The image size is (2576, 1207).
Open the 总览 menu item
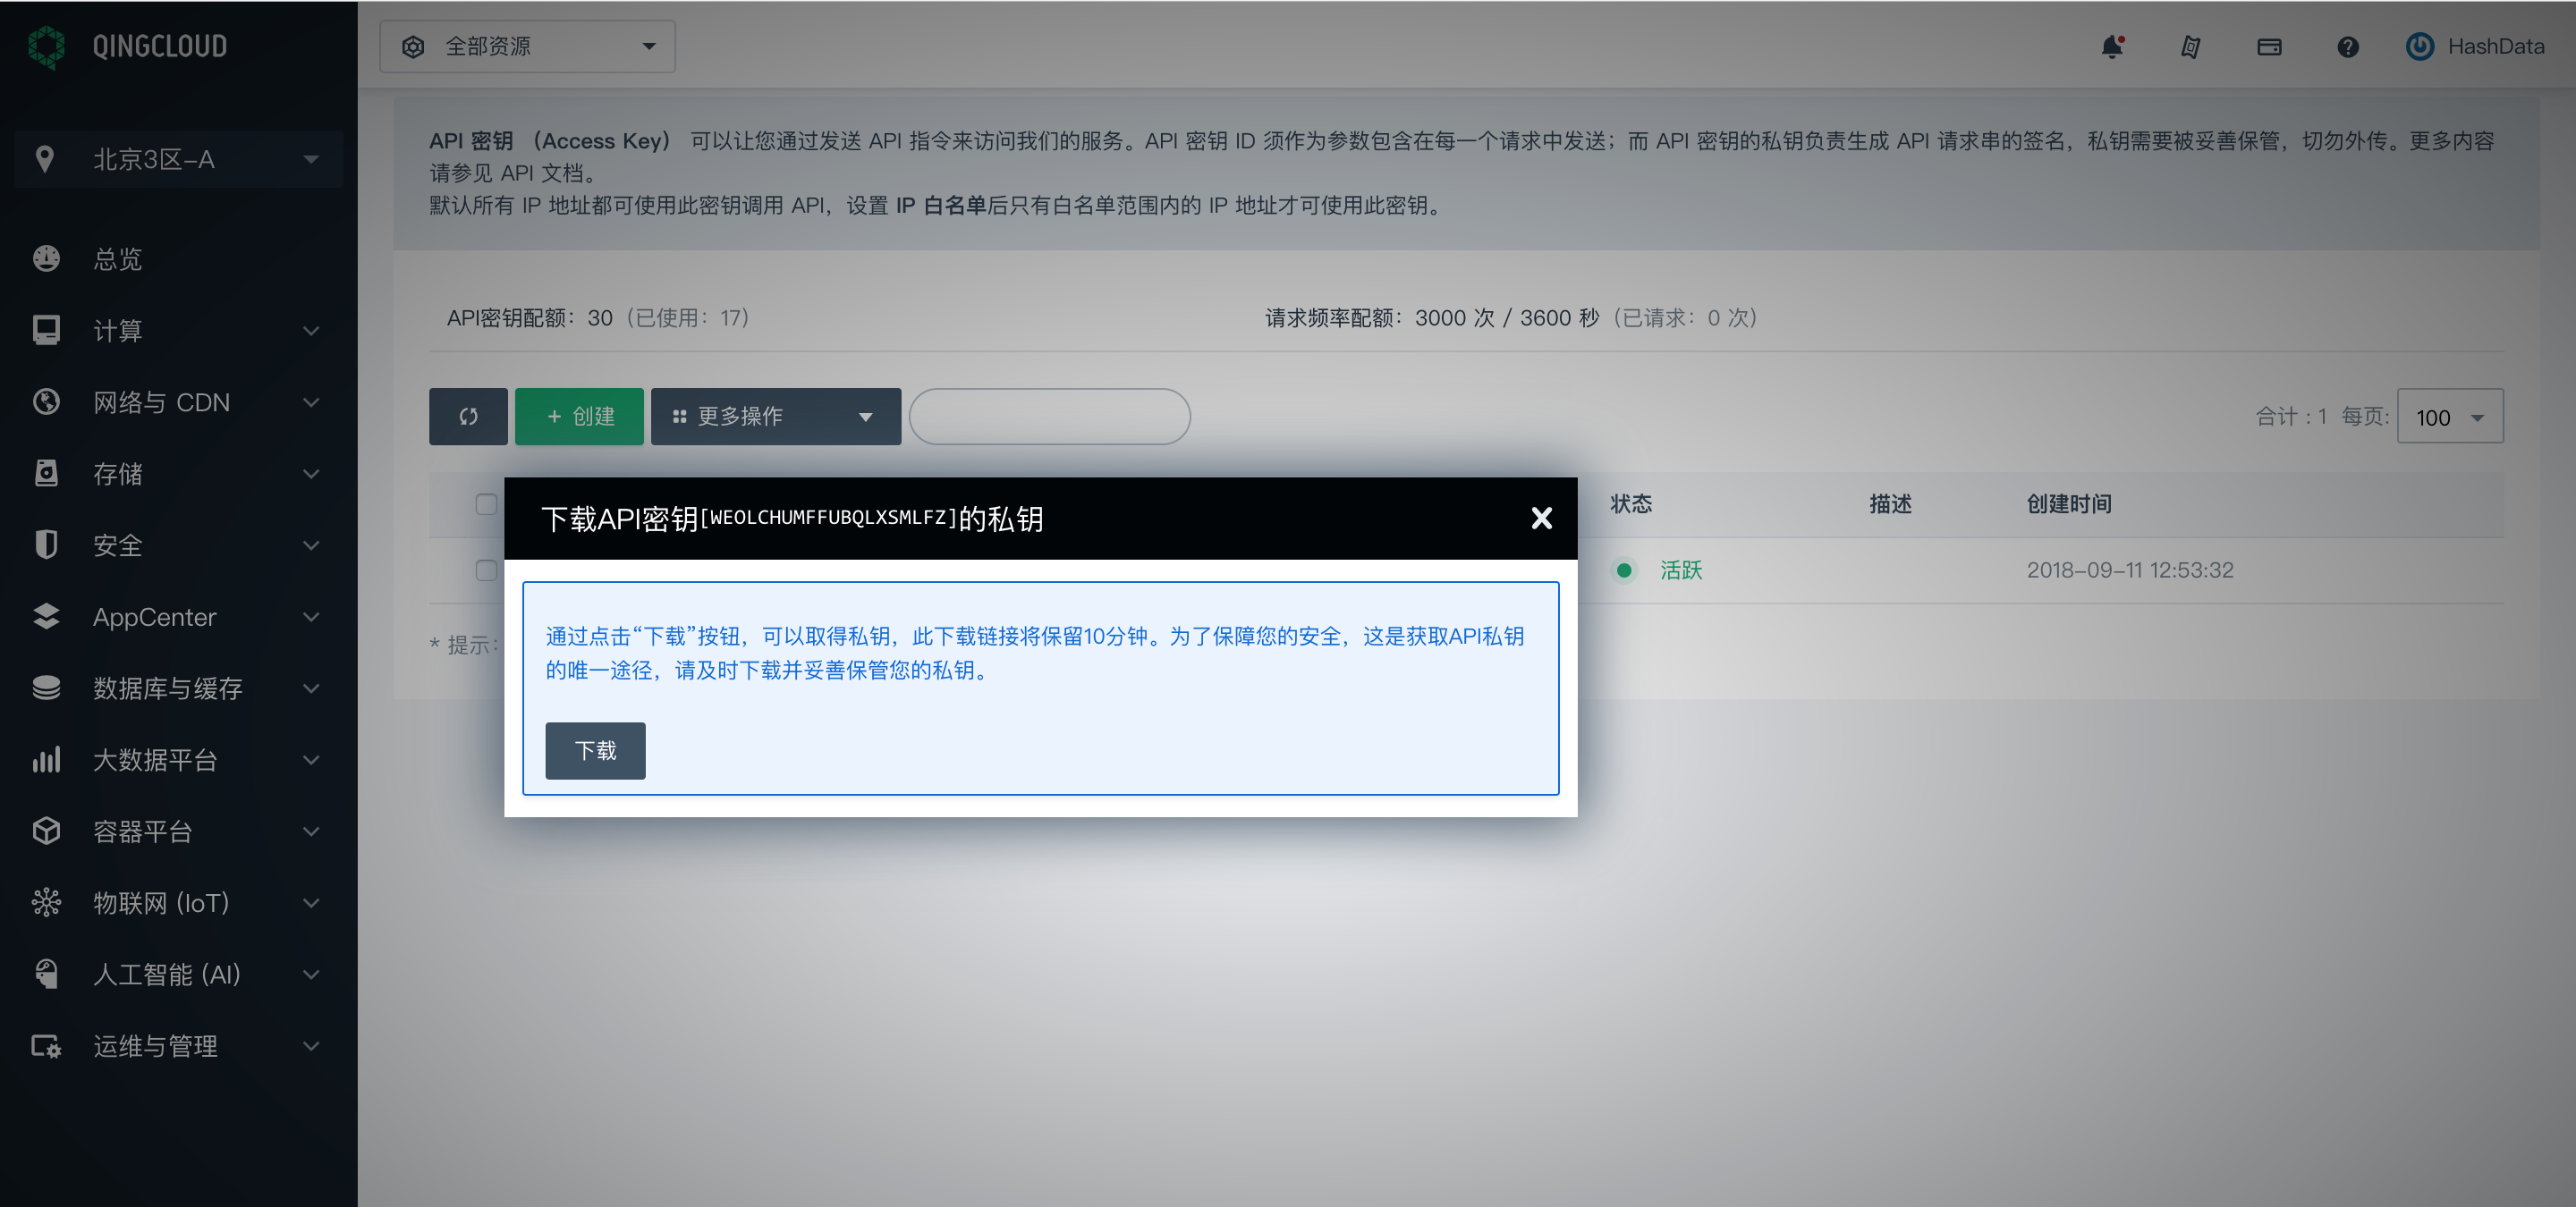click(x=179, y=258)
